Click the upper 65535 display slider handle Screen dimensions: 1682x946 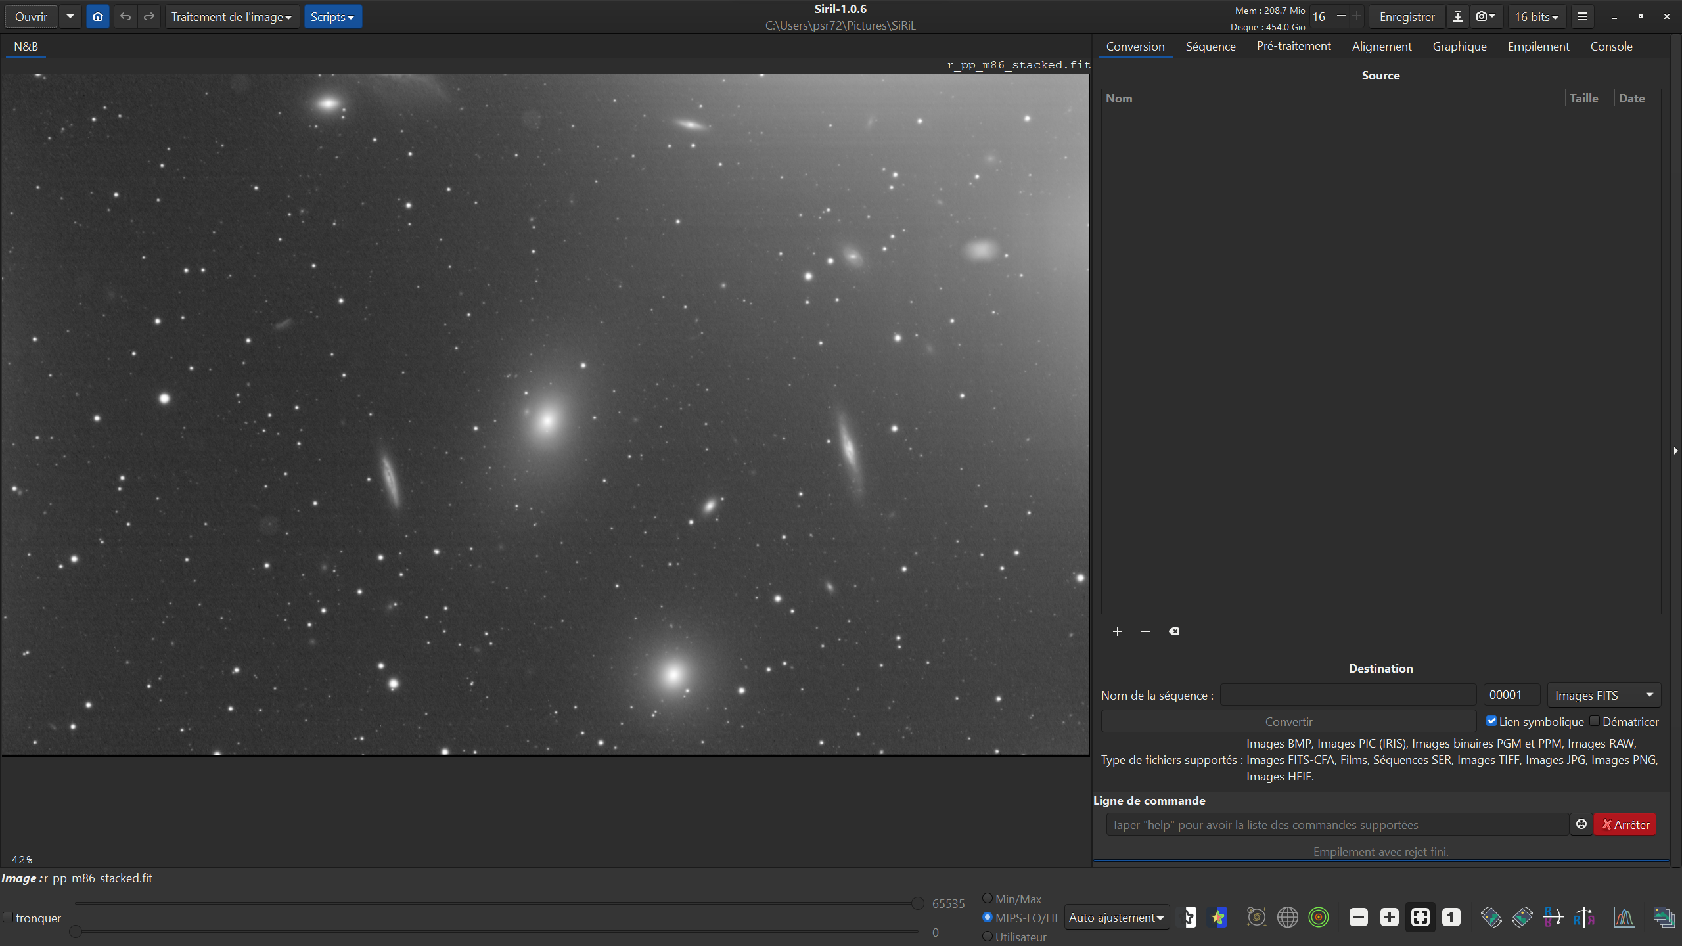(918, 903)
